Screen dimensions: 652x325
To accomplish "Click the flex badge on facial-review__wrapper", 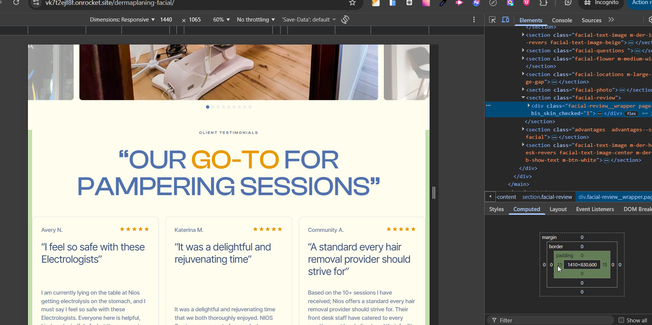I will click(632, 114).
